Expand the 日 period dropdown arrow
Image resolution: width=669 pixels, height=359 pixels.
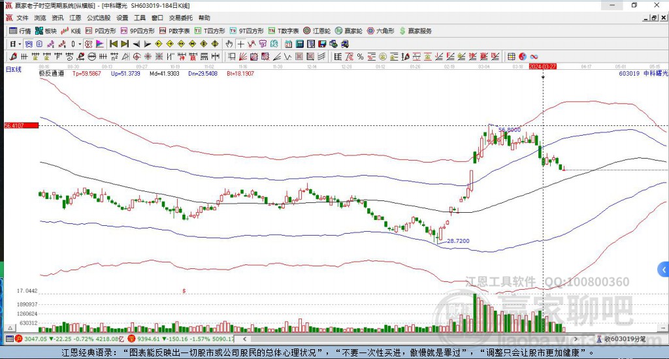click(x=20, y=44)
